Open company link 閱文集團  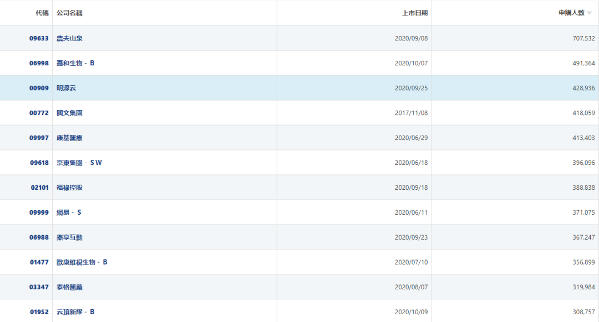tap(69, 113)
